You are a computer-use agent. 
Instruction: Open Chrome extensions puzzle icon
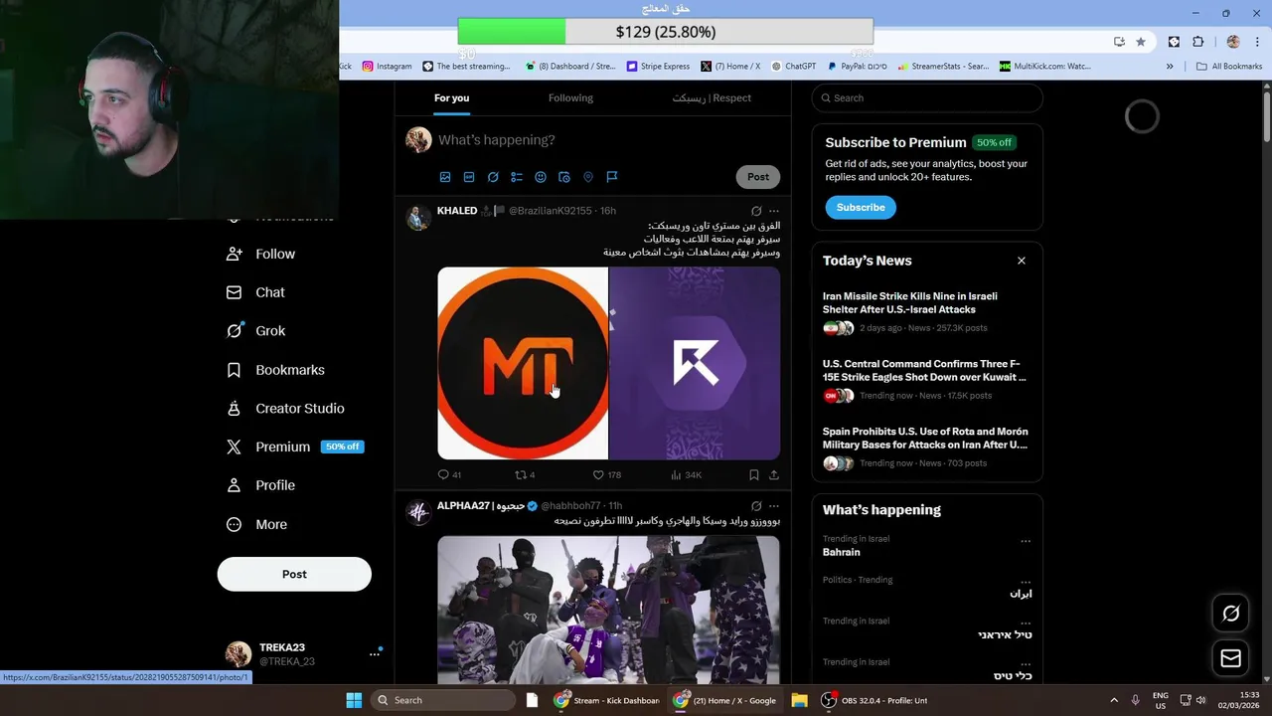[1197, 42]
